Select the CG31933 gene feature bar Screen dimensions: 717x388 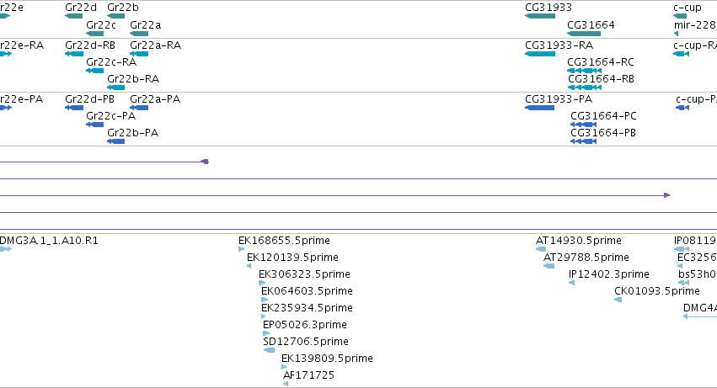point(540,16)
